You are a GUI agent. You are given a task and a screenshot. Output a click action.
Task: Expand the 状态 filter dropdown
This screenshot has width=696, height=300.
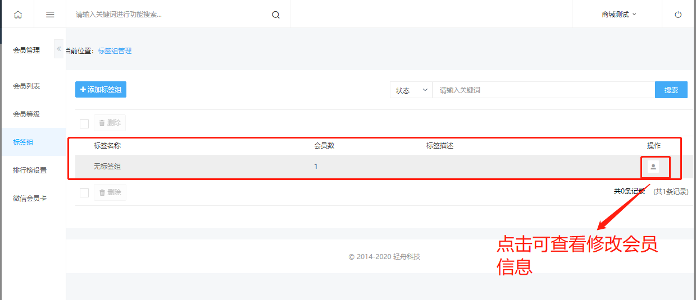pyautogui.click(x=411, y=90)
